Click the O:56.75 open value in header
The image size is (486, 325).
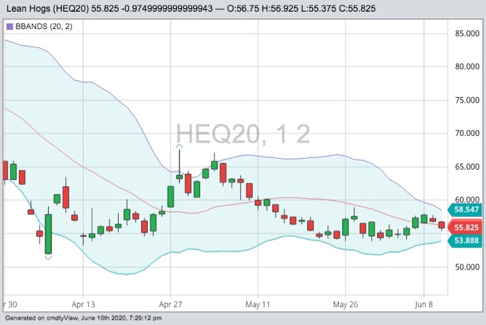[243, 8]
